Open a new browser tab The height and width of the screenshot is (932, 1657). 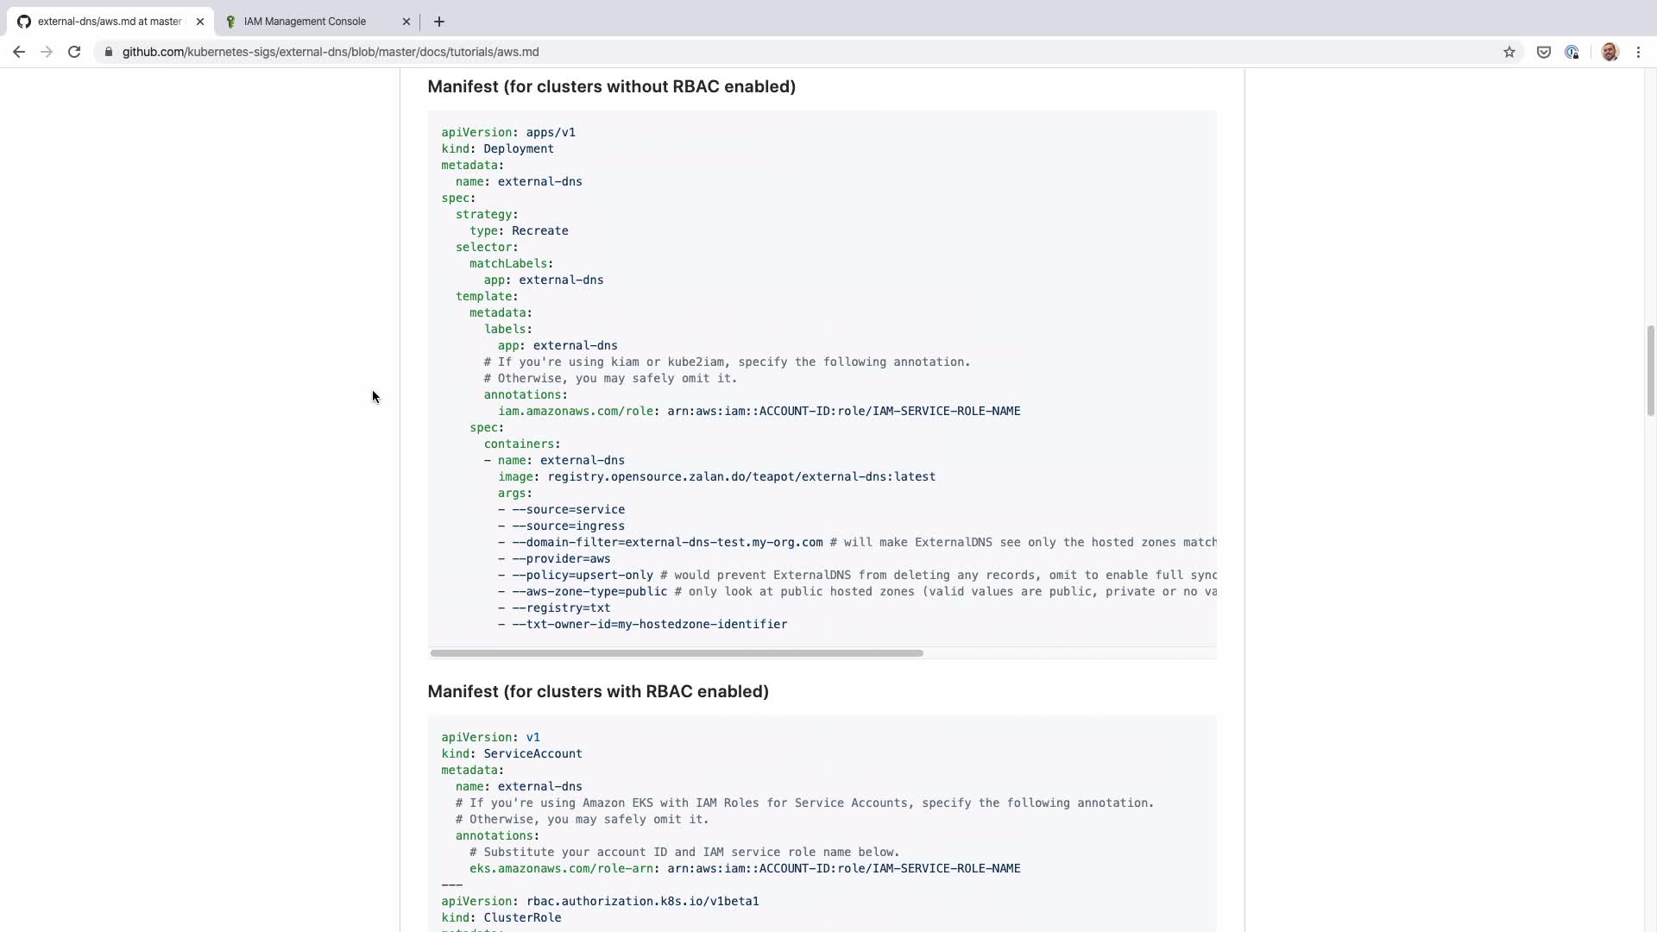439,22
